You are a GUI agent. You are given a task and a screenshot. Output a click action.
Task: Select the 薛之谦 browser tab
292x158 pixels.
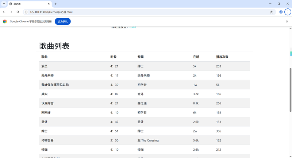click(30, 4)
